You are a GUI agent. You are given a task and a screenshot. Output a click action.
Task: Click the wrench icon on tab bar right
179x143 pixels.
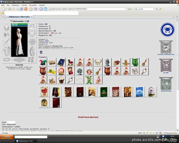click(174, 17)
